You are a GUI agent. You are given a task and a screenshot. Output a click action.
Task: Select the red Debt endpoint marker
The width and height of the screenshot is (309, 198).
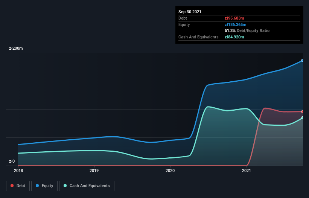point(303,111)
